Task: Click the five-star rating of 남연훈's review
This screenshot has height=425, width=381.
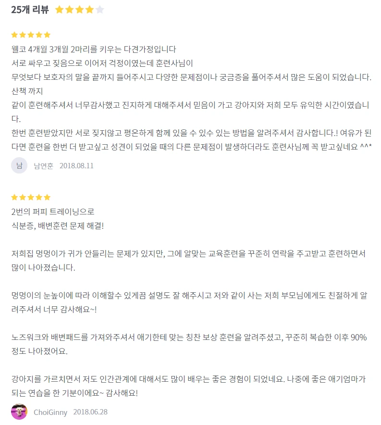Action: [x=31, y=35]
